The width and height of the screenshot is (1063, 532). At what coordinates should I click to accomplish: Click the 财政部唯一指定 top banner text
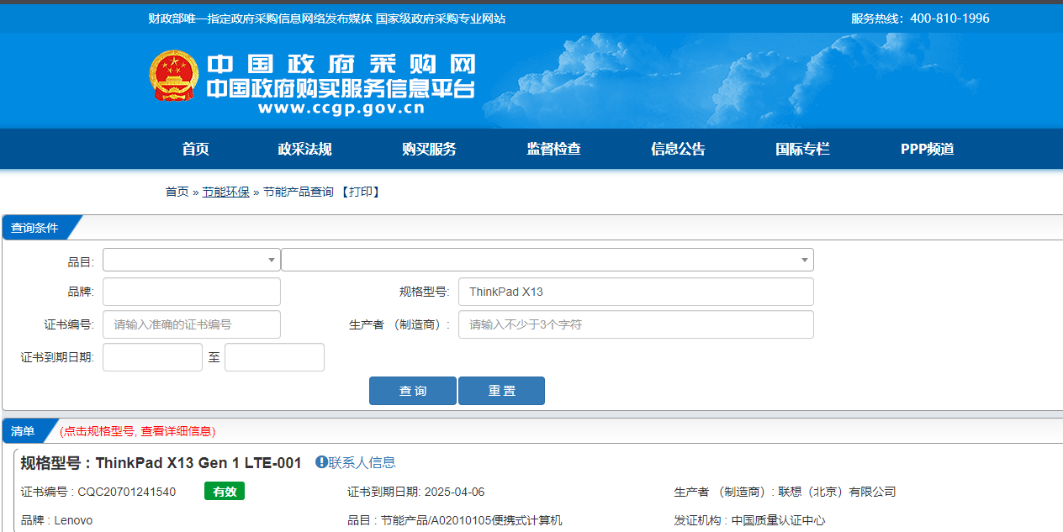click(x=327, y=18)
